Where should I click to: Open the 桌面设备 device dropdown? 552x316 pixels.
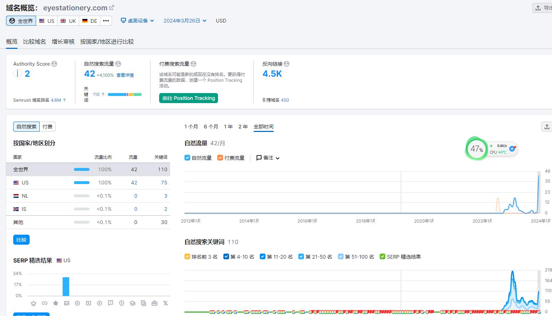click(137, 21)
